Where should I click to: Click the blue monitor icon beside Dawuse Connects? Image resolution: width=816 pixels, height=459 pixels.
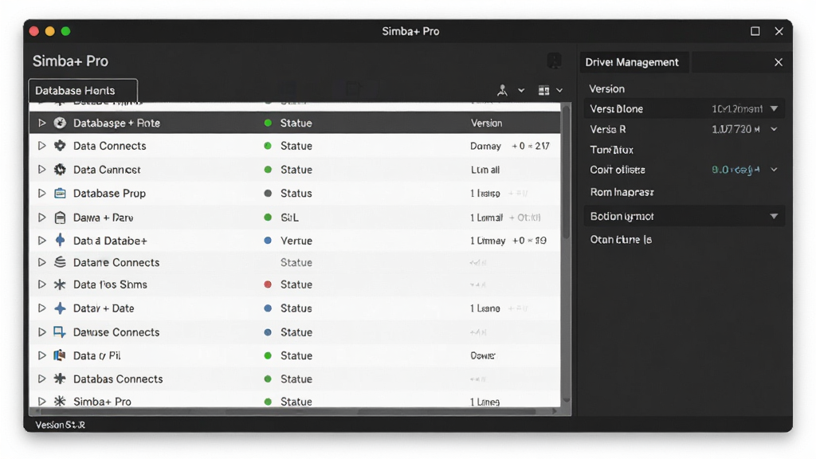point(60,332)
